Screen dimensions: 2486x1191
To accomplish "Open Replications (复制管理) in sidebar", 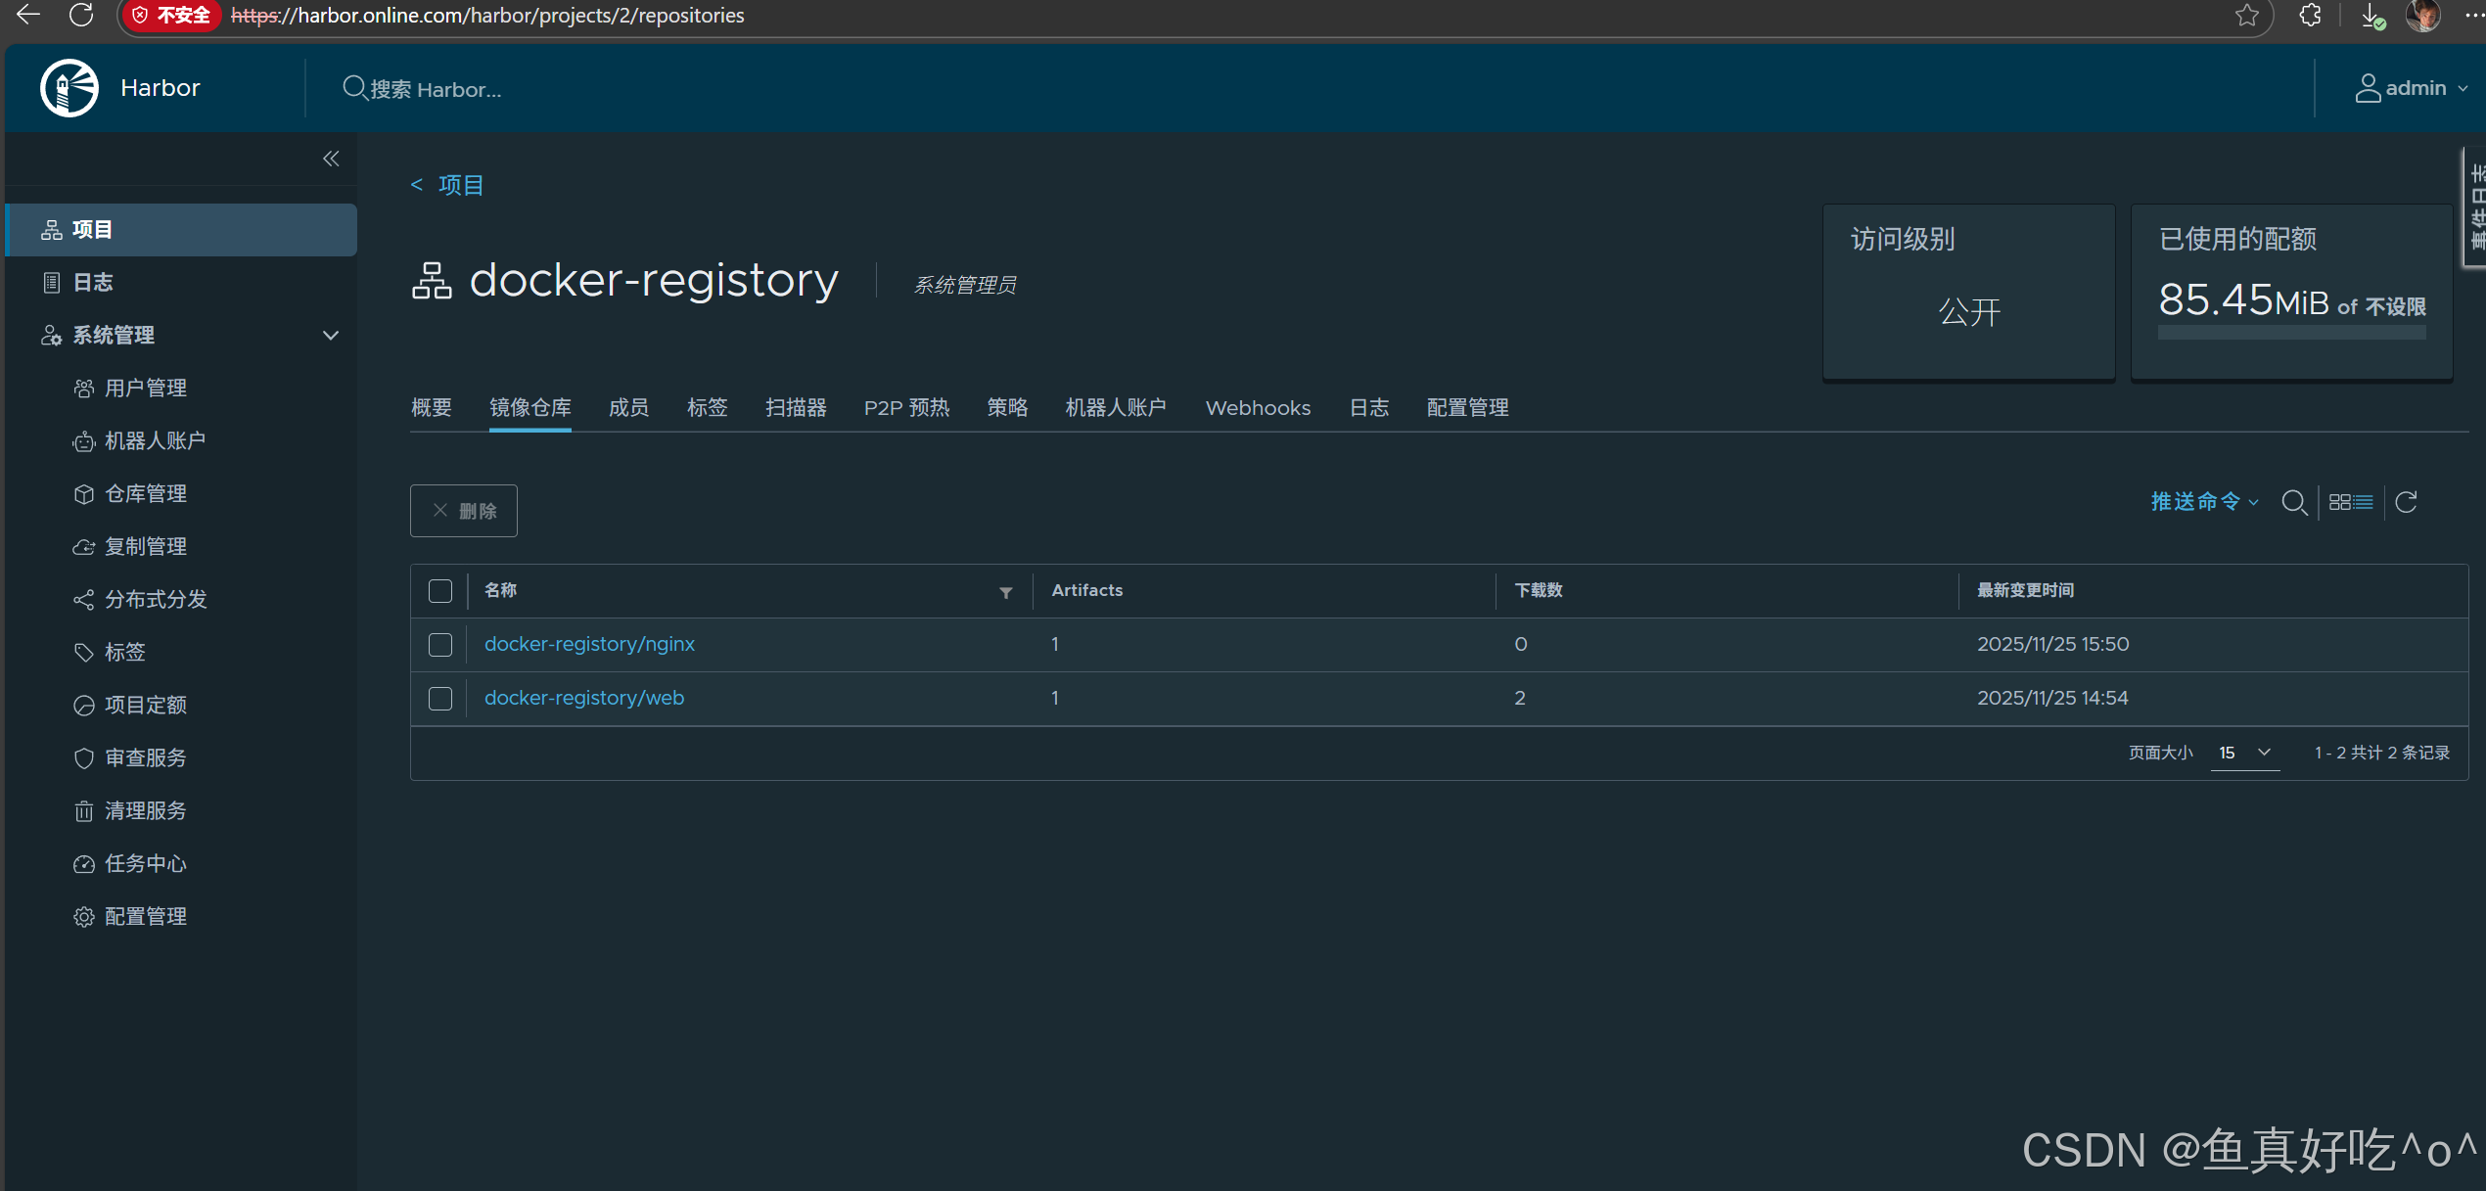I will click(145, 547).
